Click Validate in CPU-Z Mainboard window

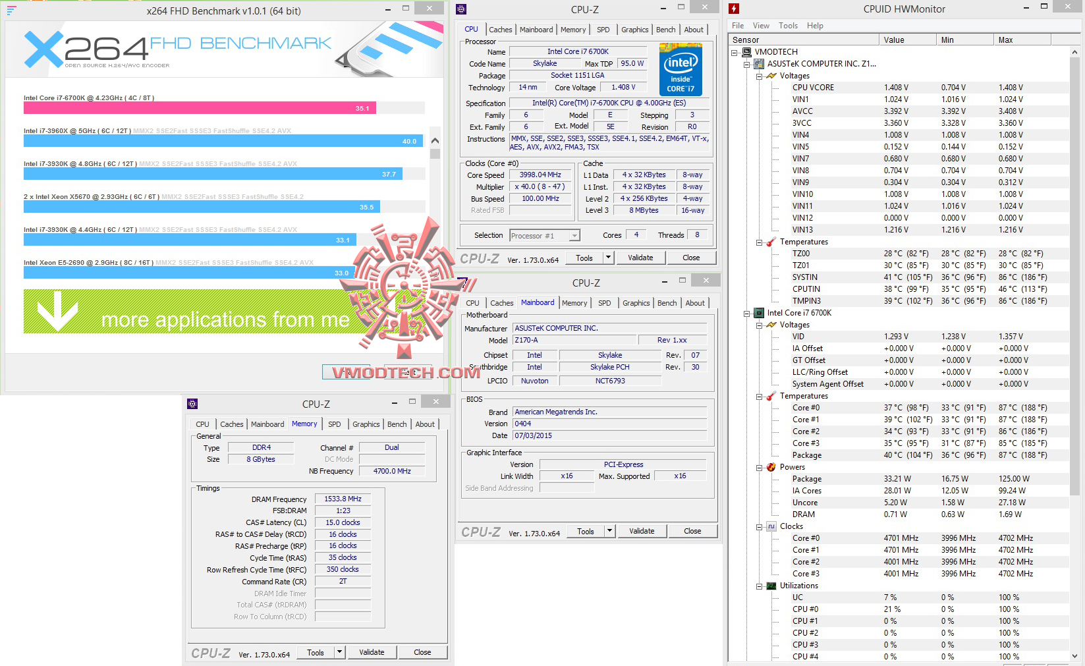pyautogui.click(x=642, y=531)
